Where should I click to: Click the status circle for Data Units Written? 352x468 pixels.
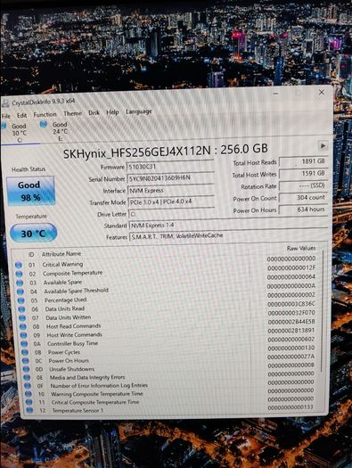(22, 318)
